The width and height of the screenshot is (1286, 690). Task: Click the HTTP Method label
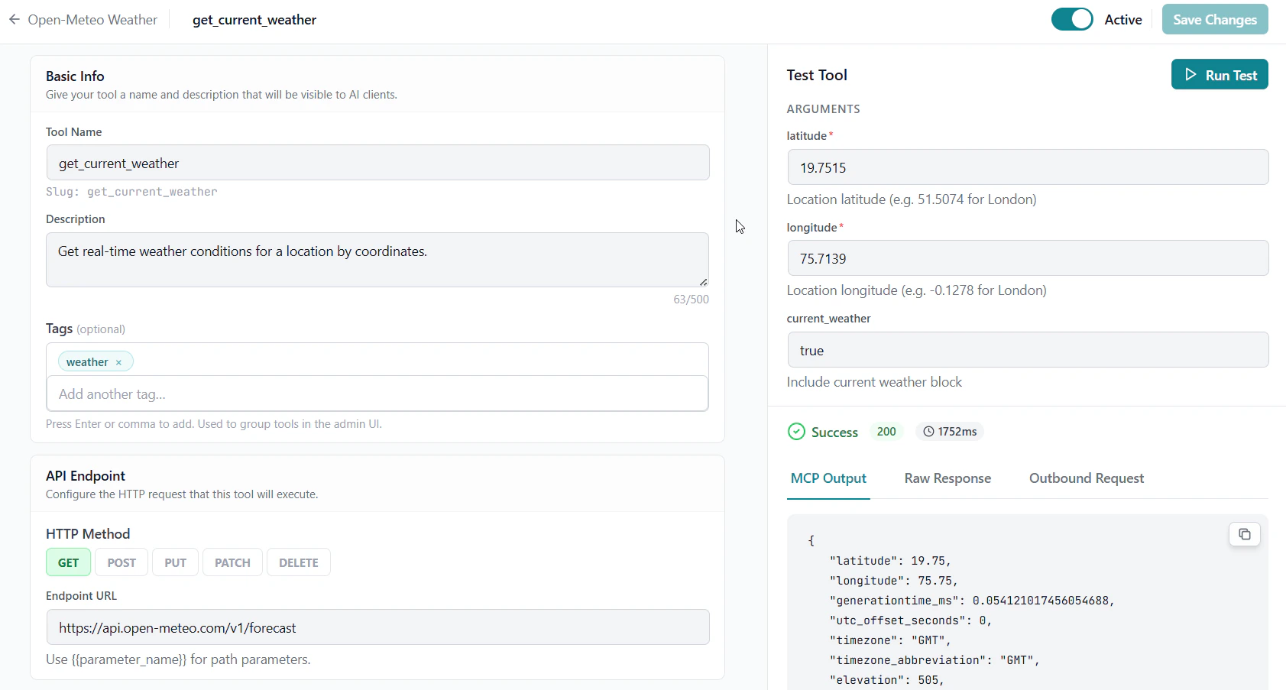coord(88,534)
